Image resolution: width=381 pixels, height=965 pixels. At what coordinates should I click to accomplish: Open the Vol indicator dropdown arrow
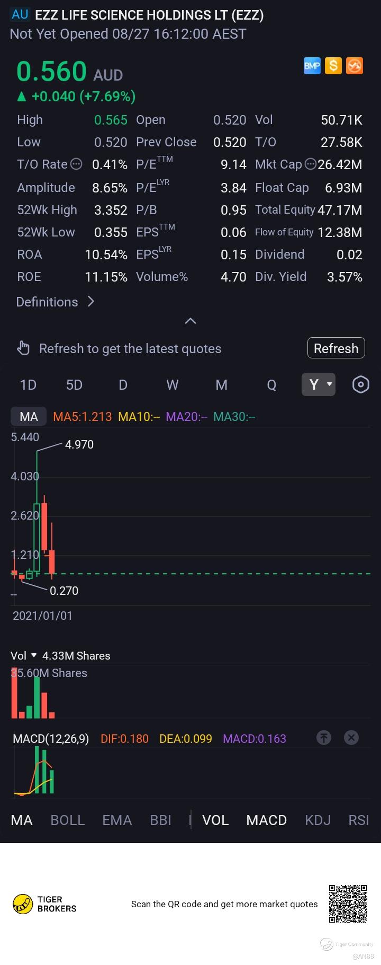click(x=34, y=655)
